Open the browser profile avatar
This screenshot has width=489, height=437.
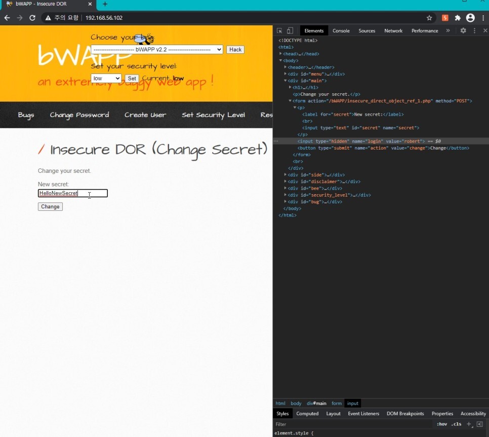coord(470,18)
